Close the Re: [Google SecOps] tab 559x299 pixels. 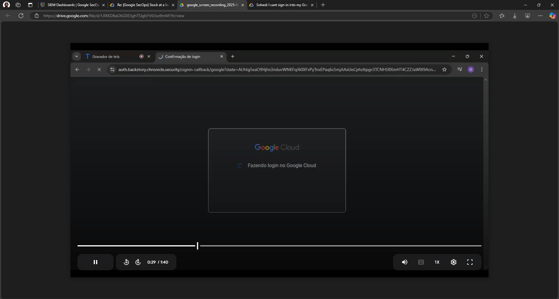point(173,5)
